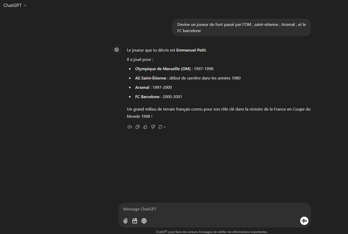Click the AS Saint-Étienne list item
348x234 pixels.
click(188, 78)
